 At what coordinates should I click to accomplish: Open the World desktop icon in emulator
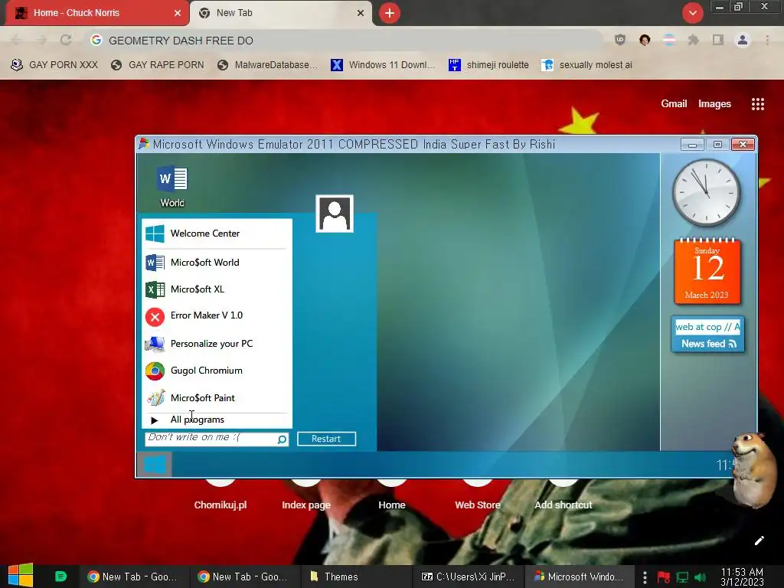pos(172,186)
